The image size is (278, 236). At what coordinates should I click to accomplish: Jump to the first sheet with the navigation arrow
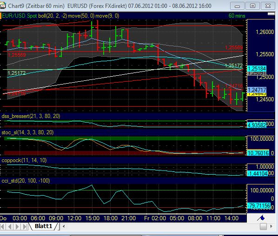(3, 226)
